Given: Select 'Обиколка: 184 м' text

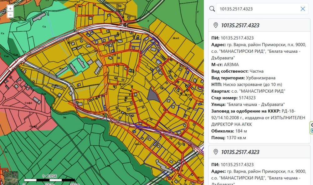Looking at the screenshot, I should [x=229, y=131].
